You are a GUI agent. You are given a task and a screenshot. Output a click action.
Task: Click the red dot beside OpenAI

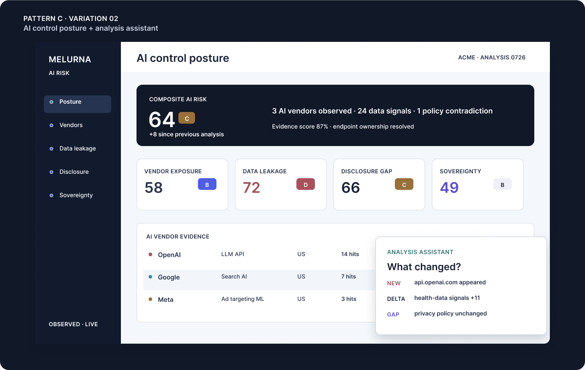pos(150,254)
